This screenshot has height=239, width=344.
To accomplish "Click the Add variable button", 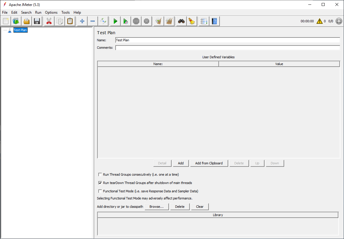I will (181, 163).
